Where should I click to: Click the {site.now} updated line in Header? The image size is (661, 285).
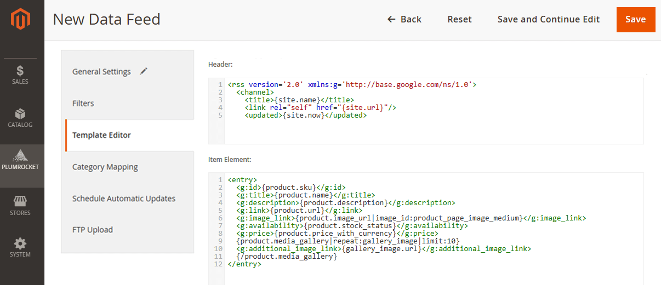coord(305,115)
